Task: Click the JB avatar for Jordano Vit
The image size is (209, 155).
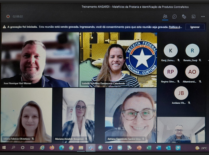Action: [x=181, y=93]
